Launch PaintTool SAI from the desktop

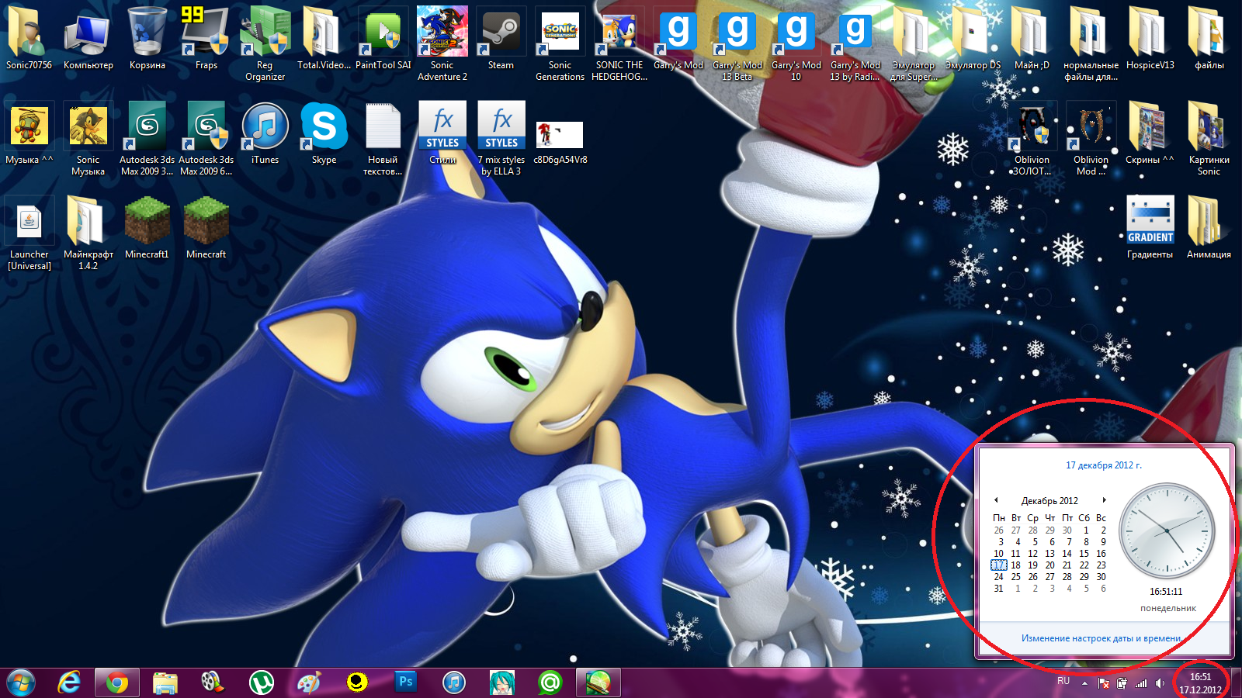tap(383, 39)
